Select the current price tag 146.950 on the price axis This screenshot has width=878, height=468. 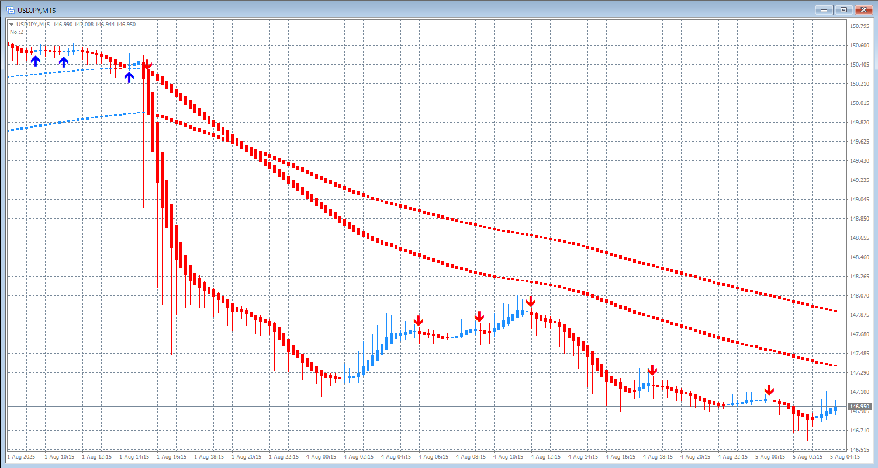(x=860, y=406)
